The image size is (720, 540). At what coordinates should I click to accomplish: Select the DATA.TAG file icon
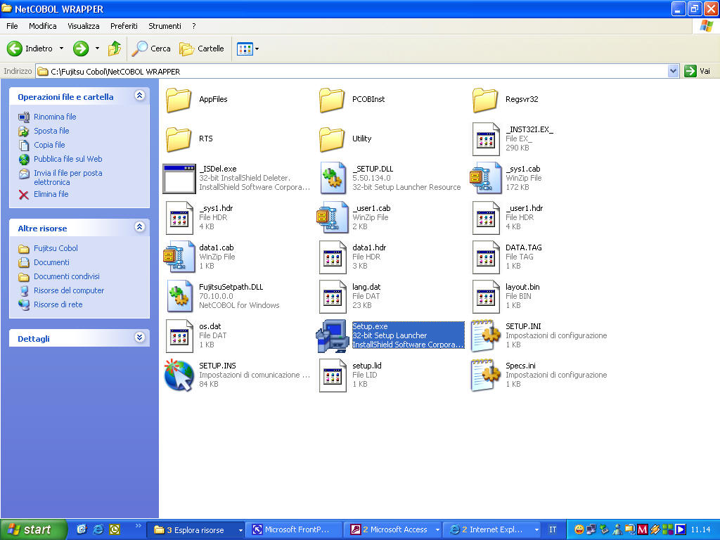485,257
